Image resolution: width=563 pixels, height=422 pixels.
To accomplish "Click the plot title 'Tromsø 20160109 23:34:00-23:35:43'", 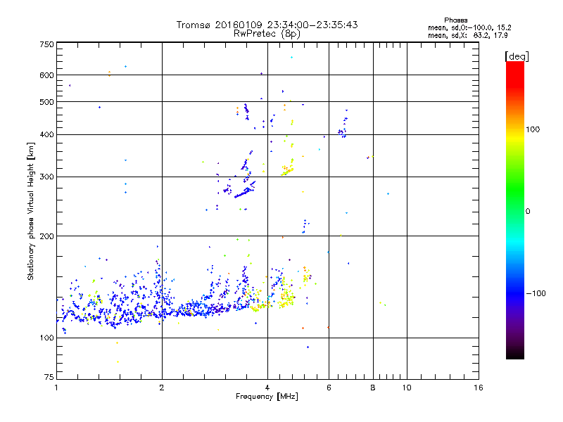I will point(267,25).
